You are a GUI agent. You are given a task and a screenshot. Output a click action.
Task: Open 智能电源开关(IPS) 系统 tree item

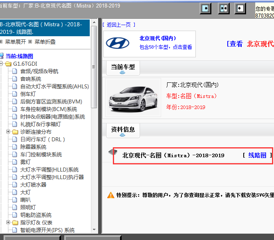point(47,230)
